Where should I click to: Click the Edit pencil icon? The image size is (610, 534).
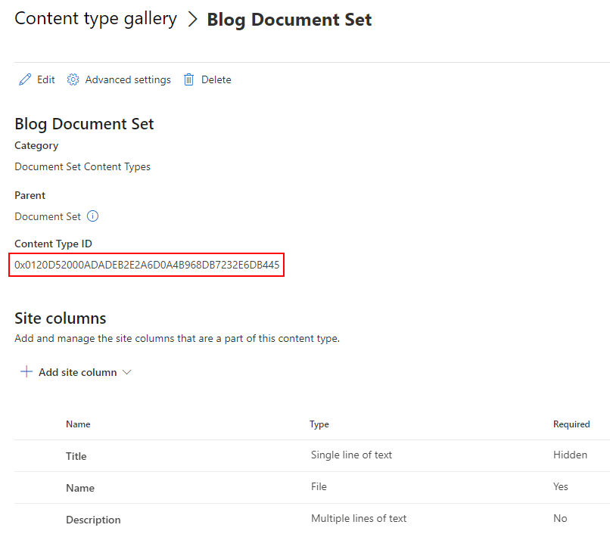coord(24,79)
